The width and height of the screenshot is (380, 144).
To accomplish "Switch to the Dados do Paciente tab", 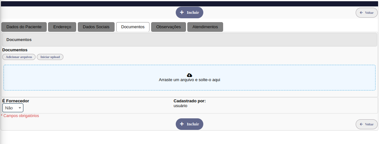I will [x=24, y=27].
